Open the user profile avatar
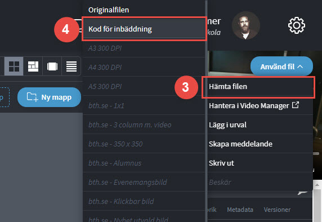The image size is (322, 222). tap(246, 25)
